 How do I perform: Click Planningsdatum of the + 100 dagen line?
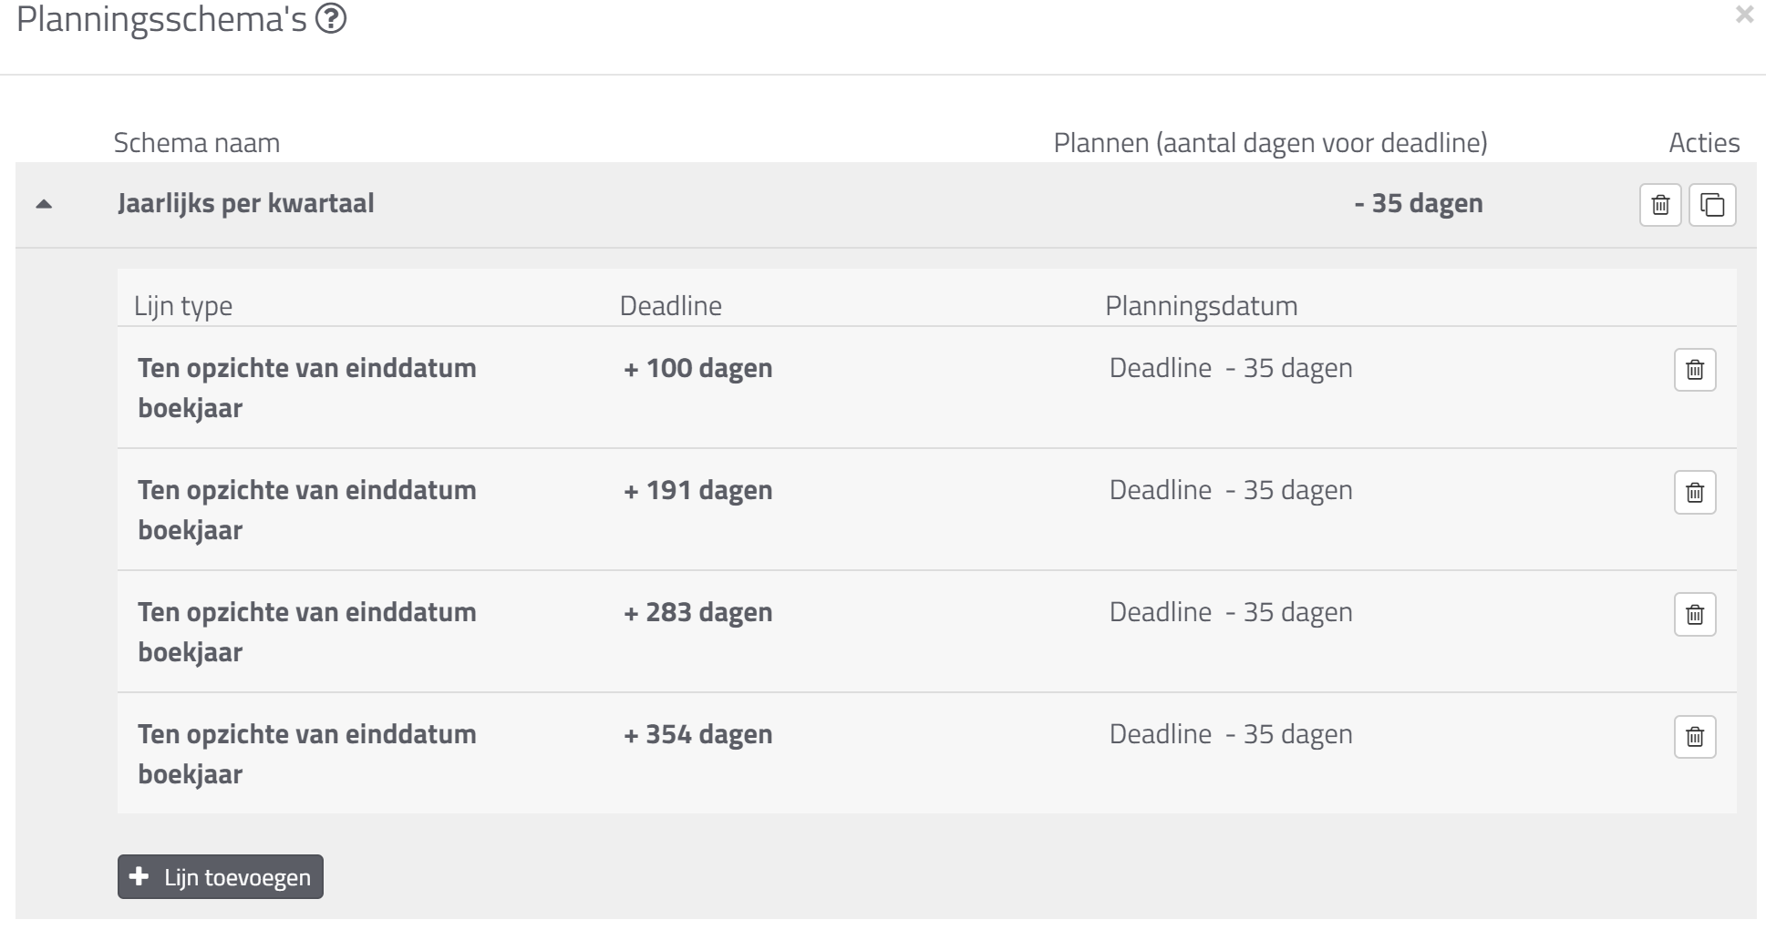[x=1231, y=368]
